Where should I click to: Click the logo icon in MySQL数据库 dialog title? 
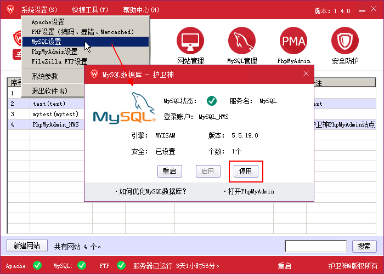tap(94, 74)
